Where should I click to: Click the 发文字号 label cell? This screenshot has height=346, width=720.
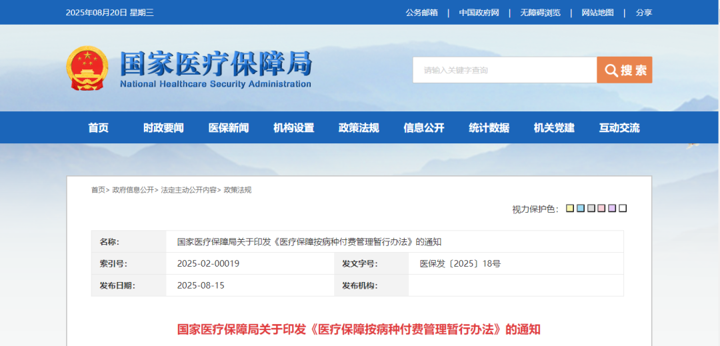coord(371,263)
